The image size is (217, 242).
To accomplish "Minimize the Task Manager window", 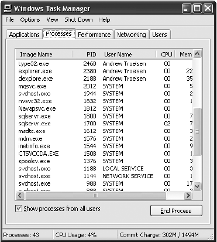I will coord(187,9).
